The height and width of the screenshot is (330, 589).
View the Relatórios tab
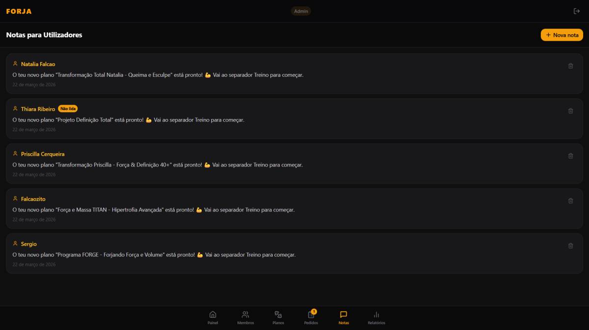click(x=376, y=318)
